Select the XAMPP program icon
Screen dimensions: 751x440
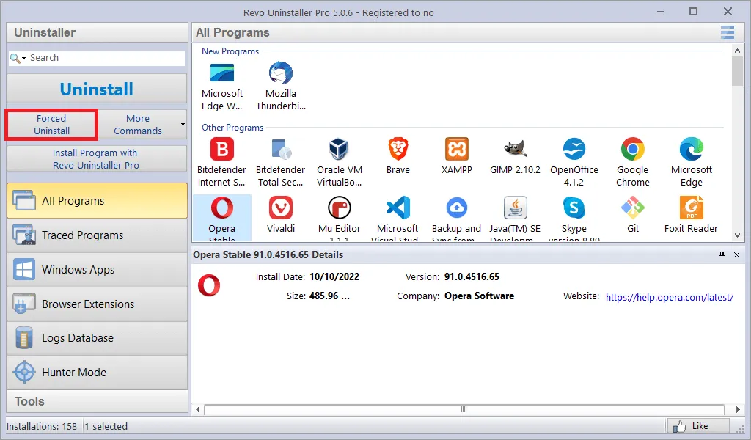click(x=456, y=150)
